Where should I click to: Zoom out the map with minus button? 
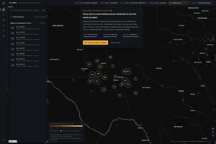coord(213,132)
